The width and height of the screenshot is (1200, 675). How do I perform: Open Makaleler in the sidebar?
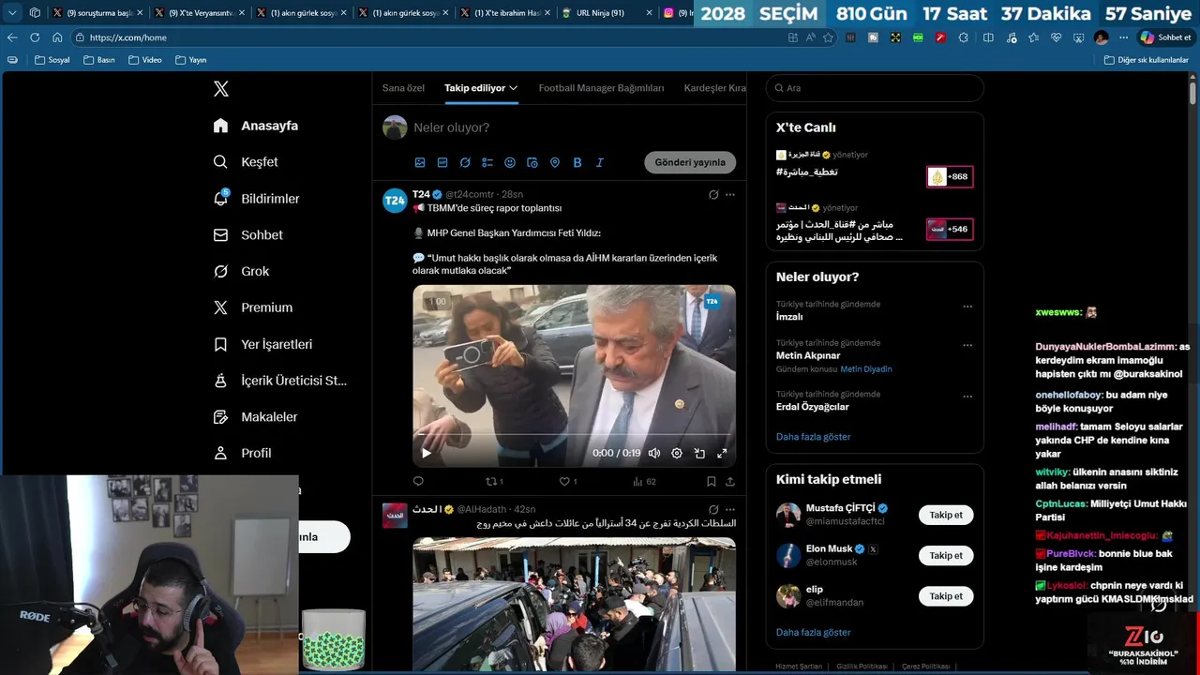click(x=256, y=417)
